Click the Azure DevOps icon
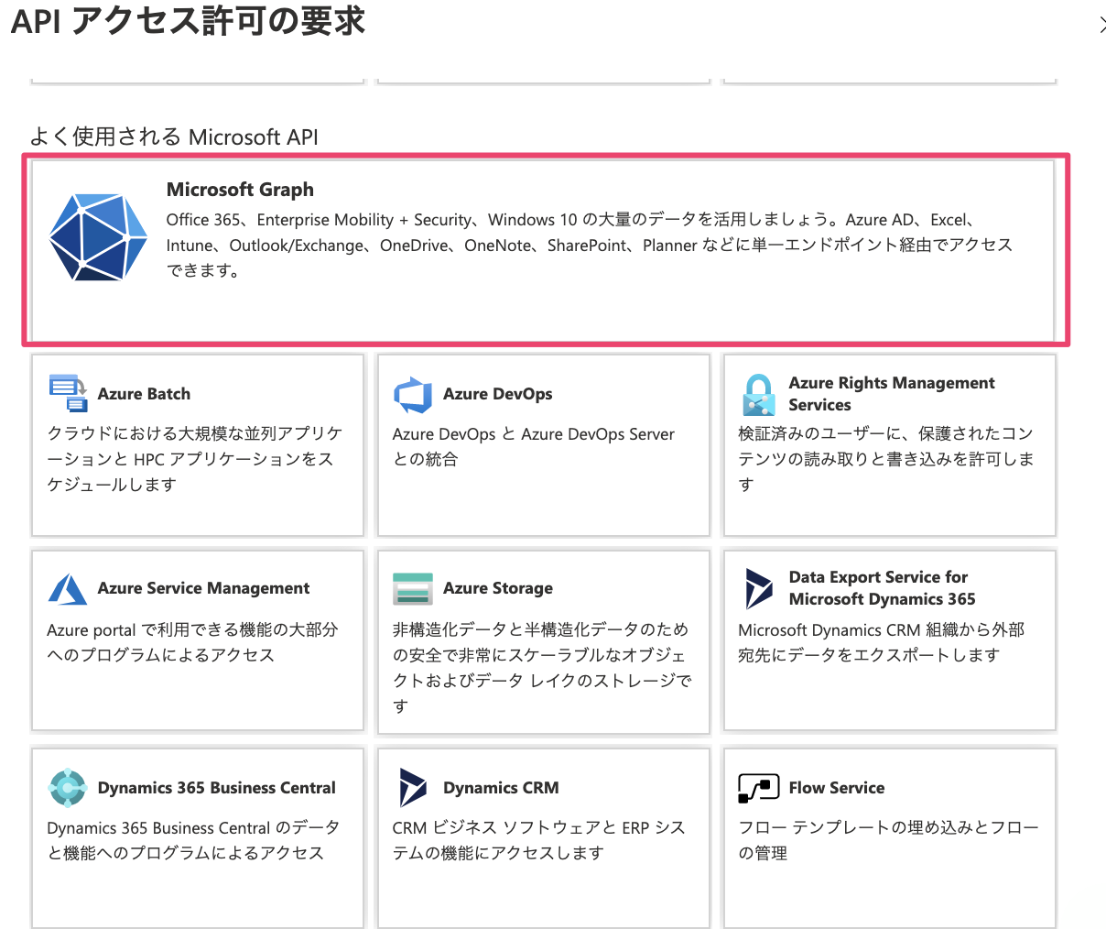This screenshot has height=929, width=1106. (413, 395)
